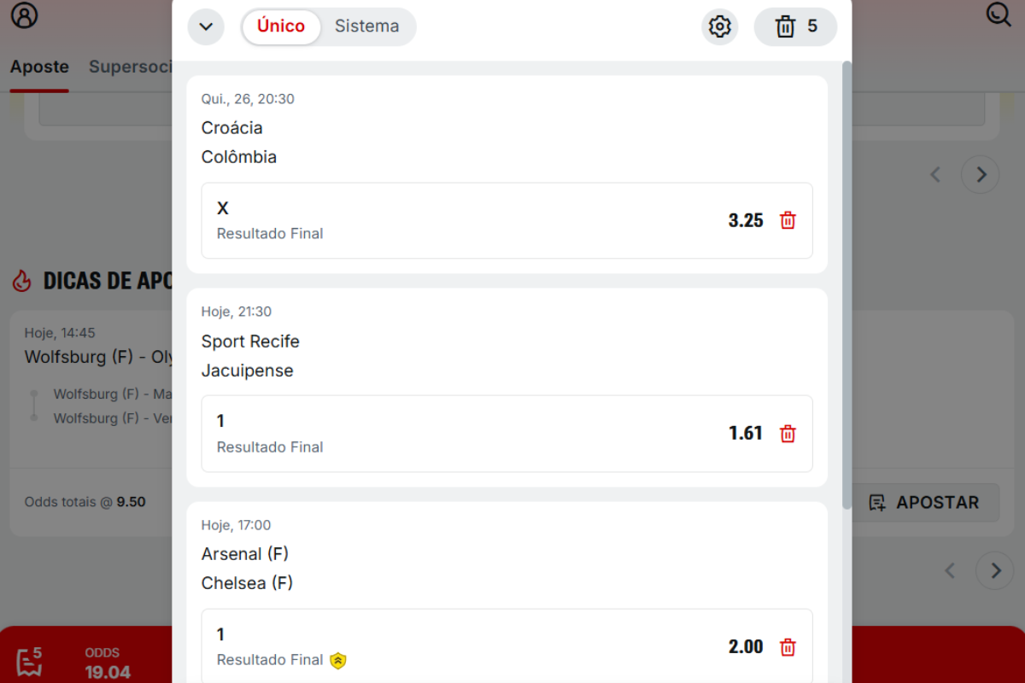Delete the Arsenal (F) - Chelsea (F) bet

tap(788, 647)
